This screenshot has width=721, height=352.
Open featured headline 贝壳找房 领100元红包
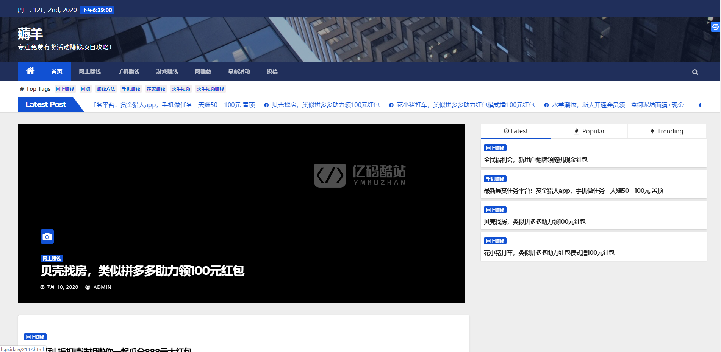142,271
